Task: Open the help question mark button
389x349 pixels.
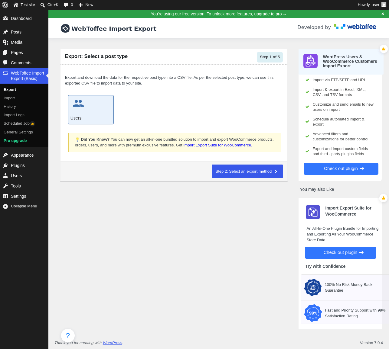Action: click(x=68, y=335)
